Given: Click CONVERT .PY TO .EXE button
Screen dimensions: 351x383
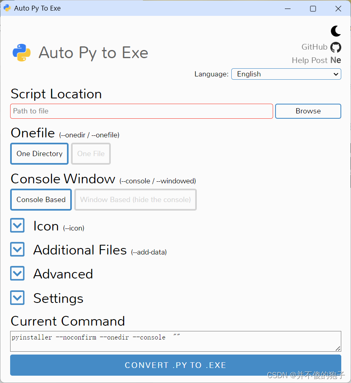Looking at the screenshot, I should tap(175, 365).
